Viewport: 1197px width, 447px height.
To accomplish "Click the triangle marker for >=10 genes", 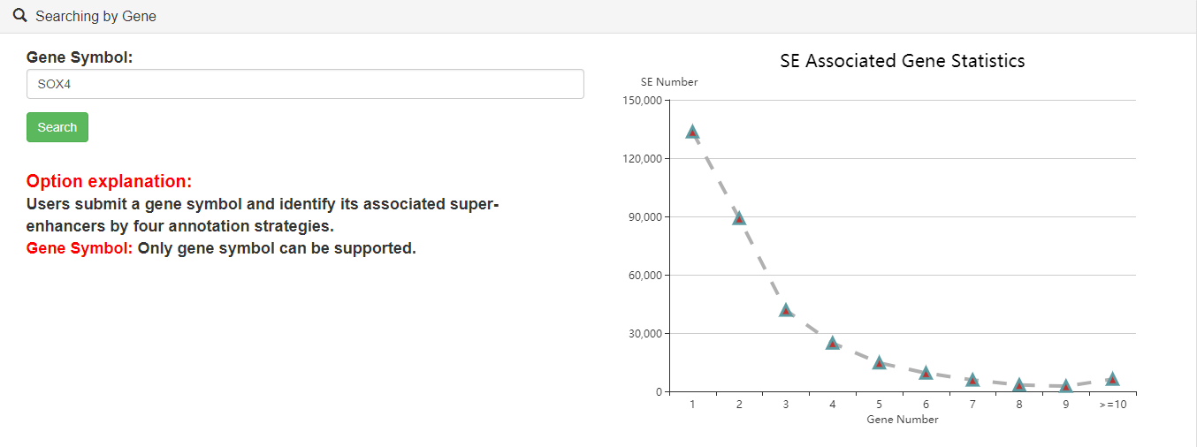I will 1113,379.
